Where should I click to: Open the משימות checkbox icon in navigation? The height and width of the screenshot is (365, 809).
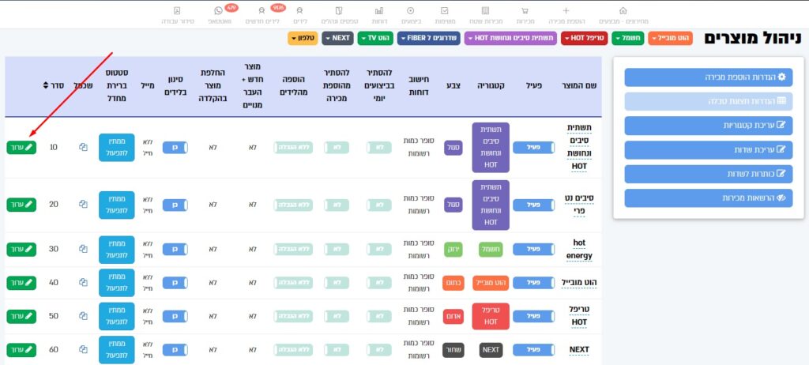click(445, 11)
